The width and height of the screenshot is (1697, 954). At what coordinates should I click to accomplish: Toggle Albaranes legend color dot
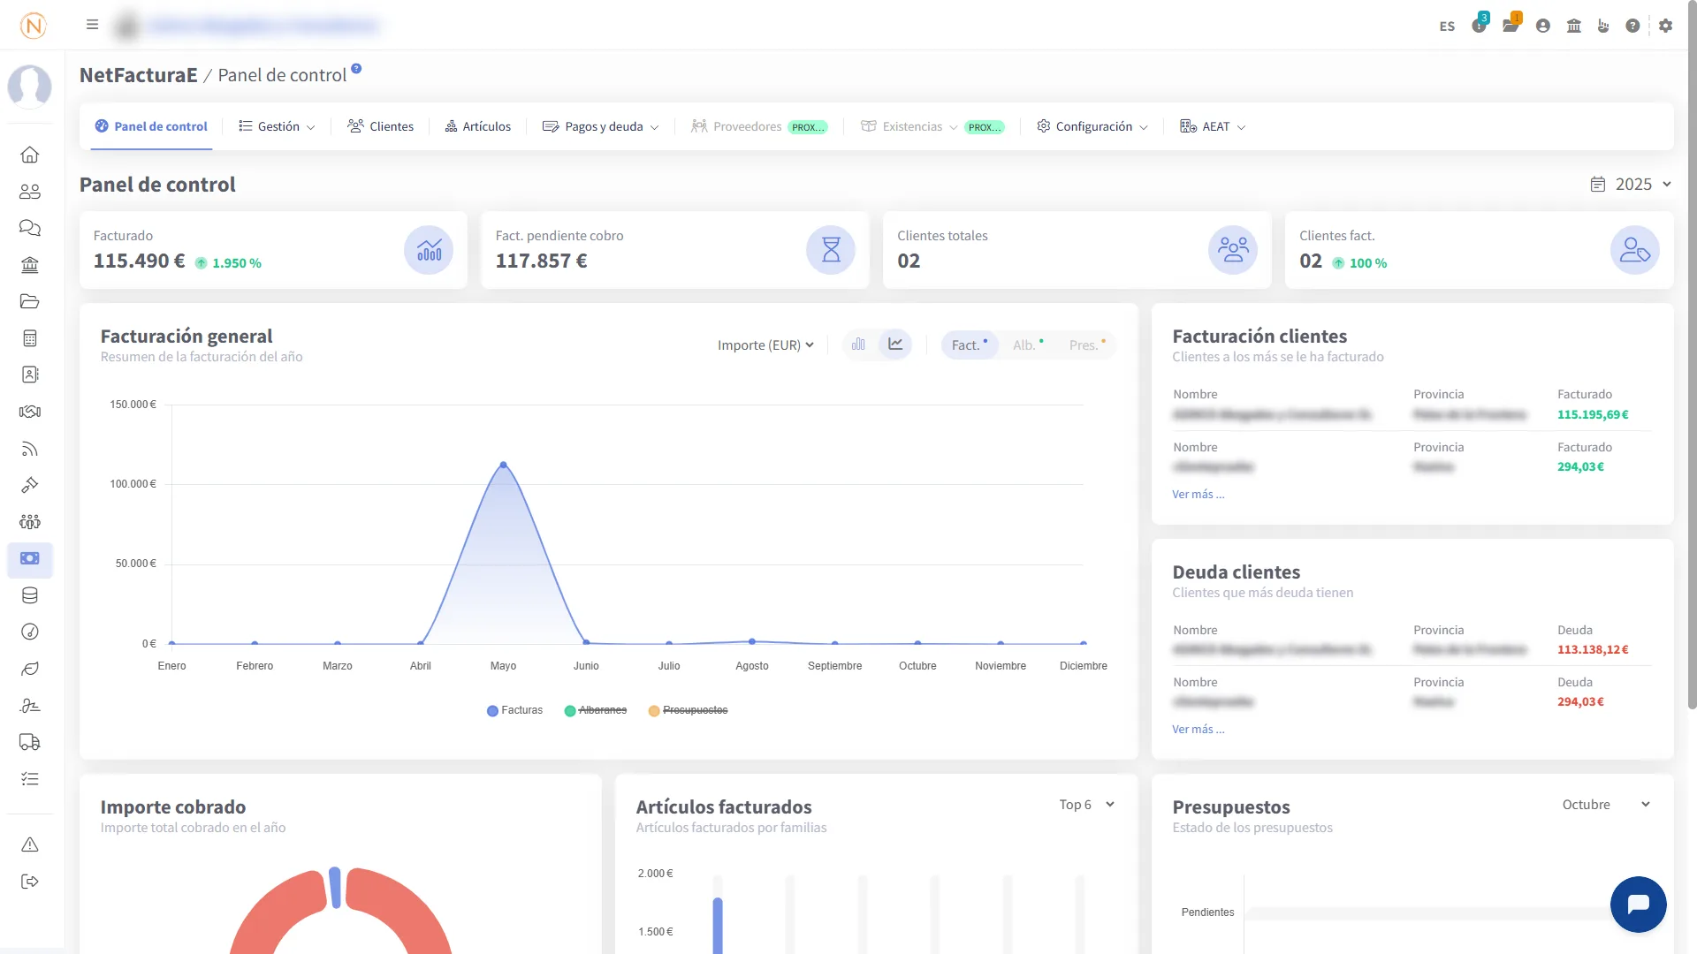click(570, 711)
